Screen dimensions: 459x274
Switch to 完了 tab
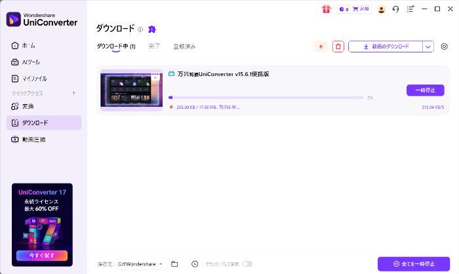click(154, 47)
